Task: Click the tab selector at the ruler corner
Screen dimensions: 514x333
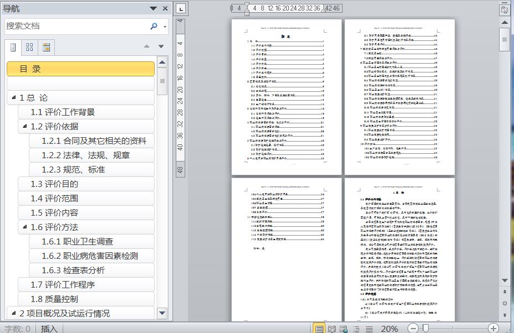Action: [181, 9]
